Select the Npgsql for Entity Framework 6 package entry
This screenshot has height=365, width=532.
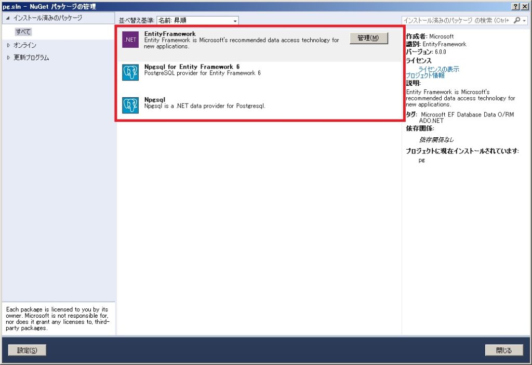point(234,72)
